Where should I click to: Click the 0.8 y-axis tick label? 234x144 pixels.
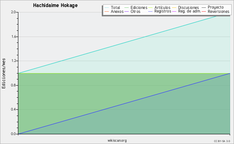click(x=13, y=85)
